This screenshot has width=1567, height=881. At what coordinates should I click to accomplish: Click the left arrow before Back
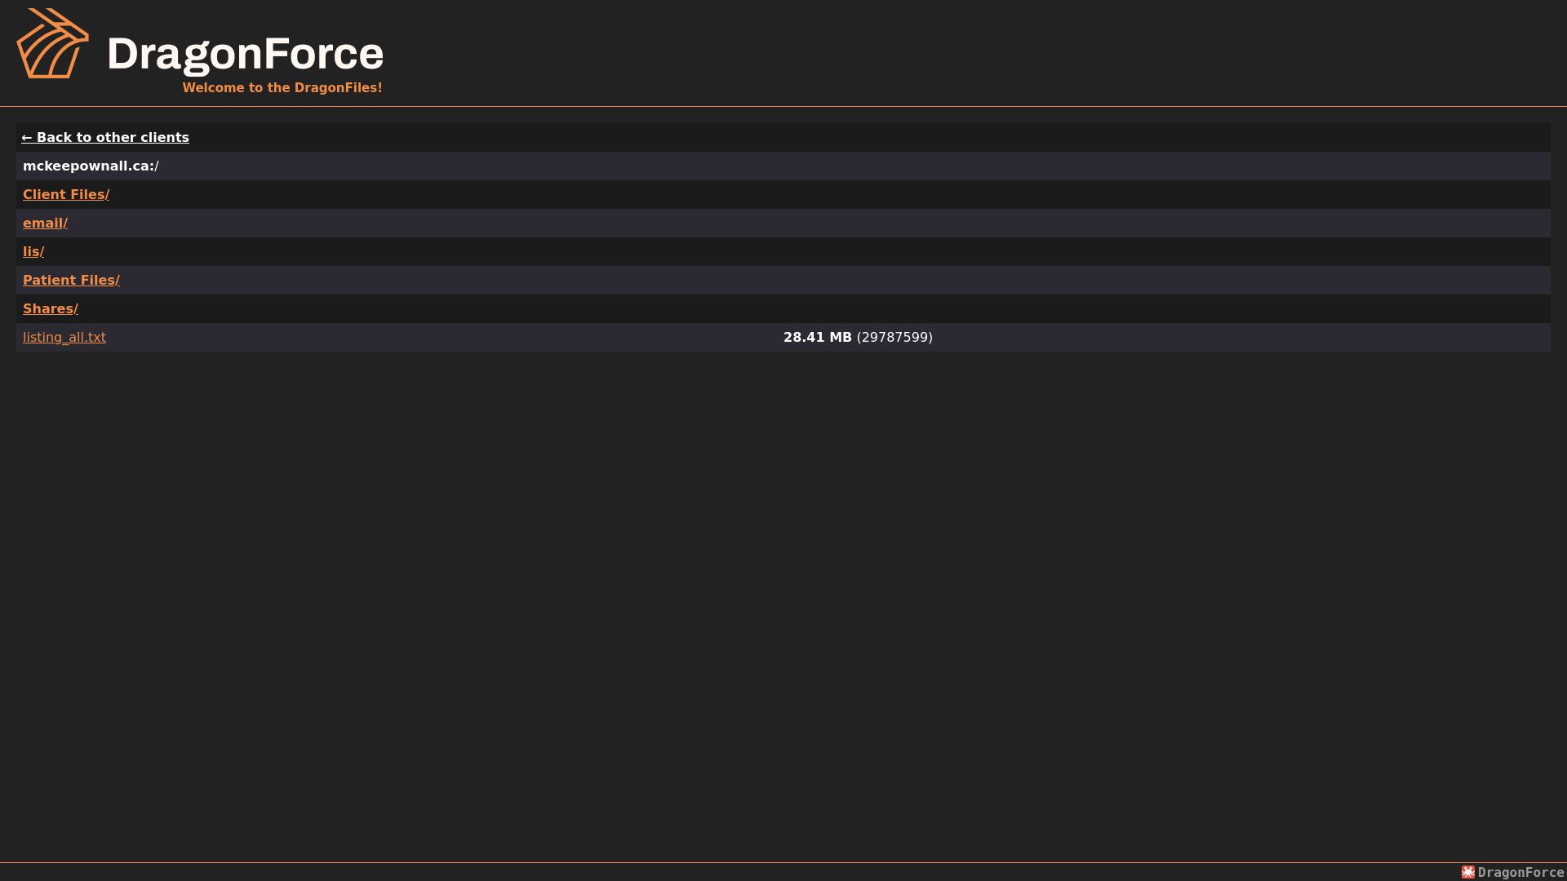[27, 138]
